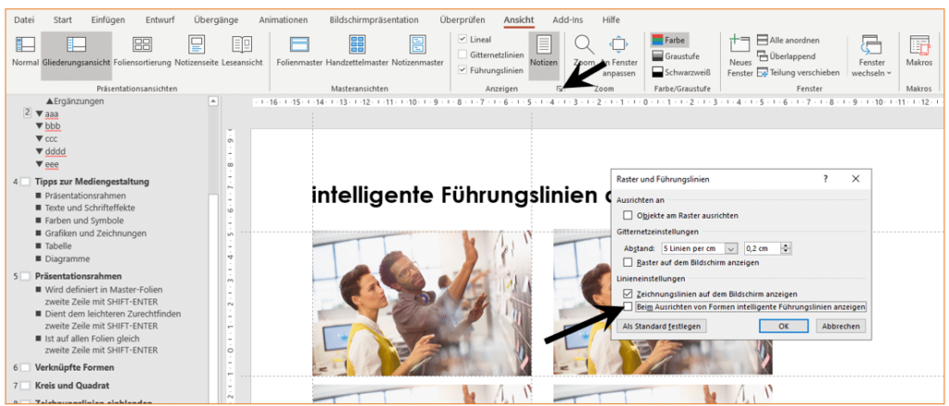Click Teilung verschieben
Viewport: 949px width, 406px height.
pos(798,72)
